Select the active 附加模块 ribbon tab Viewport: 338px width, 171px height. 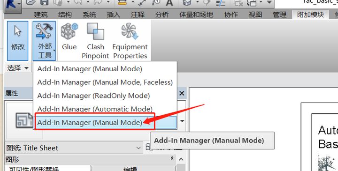(310, 15)
